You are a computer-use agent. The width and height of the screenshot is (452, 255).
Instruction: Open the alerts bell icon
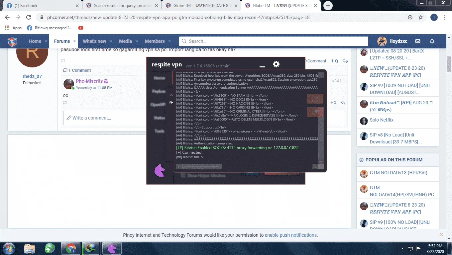[432, 41]
